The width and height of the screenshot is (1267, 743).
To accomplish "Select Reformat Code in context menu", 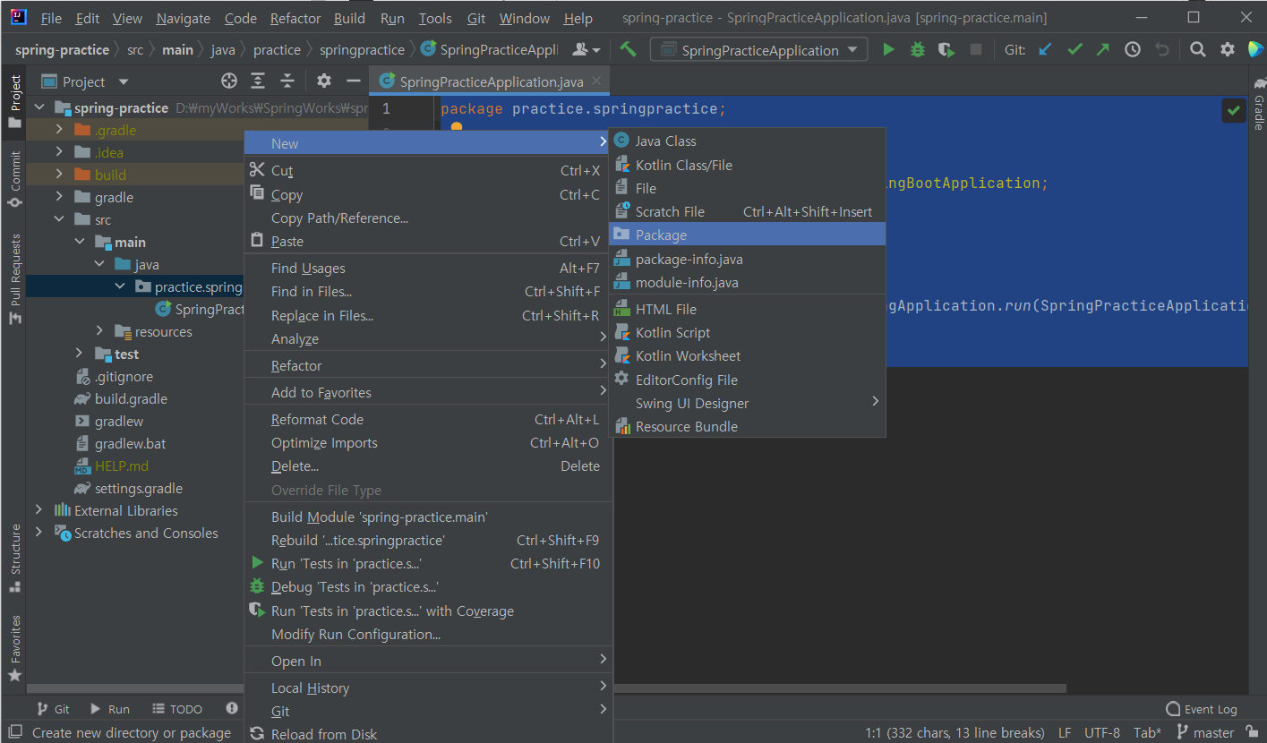I will tap(428, 419).
